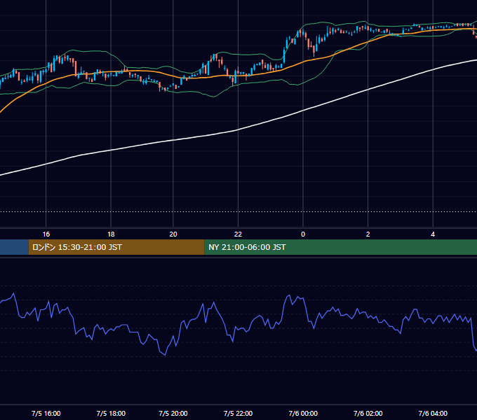Click the 20 hour axis label
Screen dimensions: 477x420
[173, 234]
